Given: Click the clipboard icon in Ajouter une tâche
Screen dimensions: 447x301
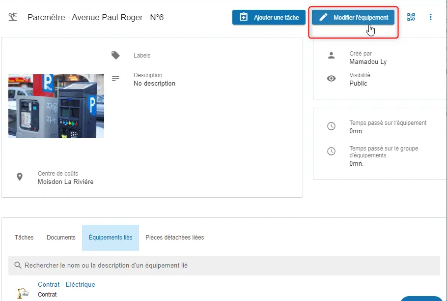Looking at the screenshot, I should coord(244,17).
